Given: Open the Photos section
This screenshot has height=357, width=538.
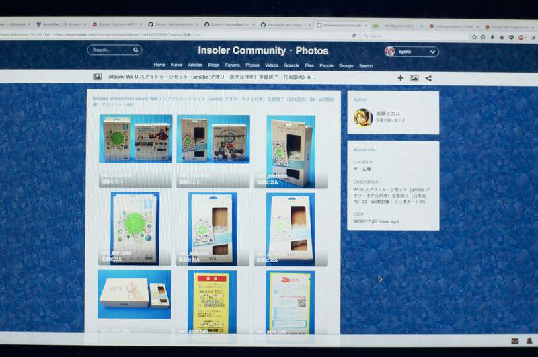Looking at the screenshot, I should (252, 65).
